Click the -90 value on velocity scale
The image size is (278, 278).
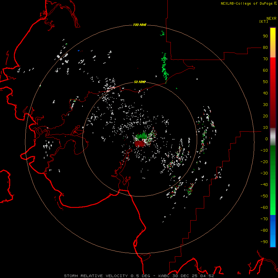pyautogui.click(x=264, y=242)
